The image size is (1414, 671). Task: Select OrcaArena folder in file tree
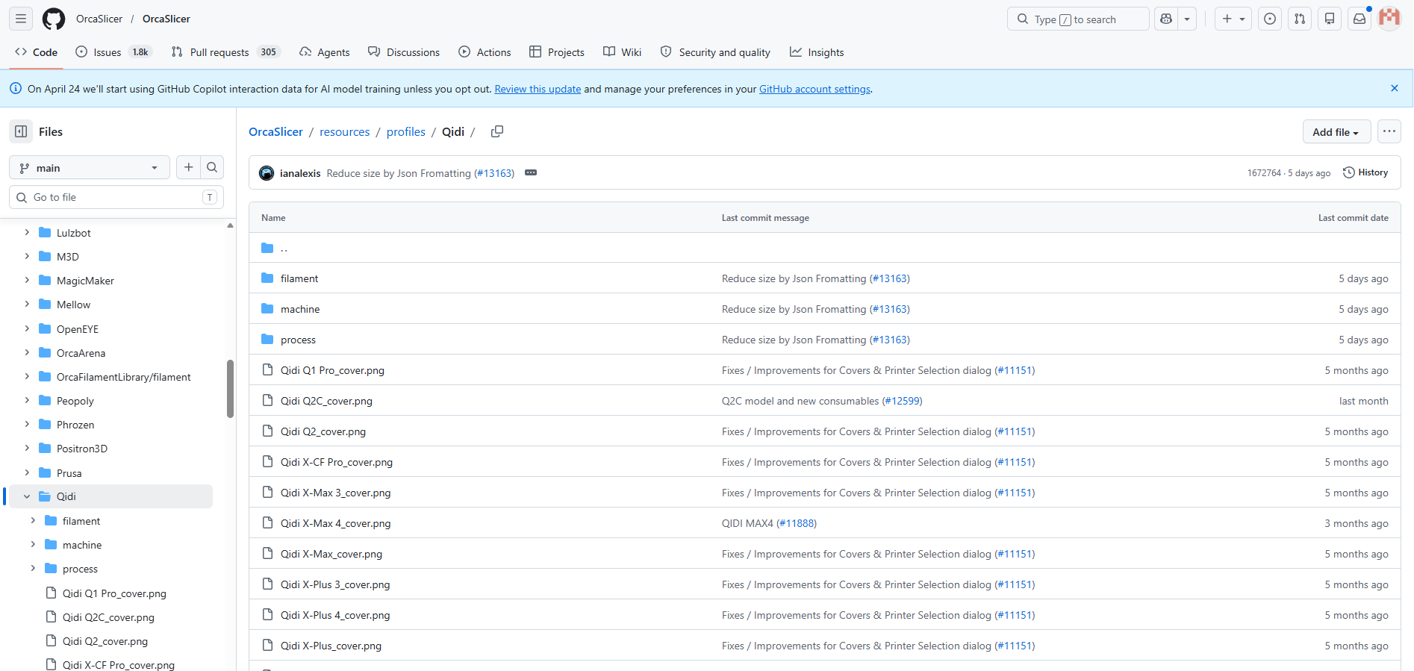pos(81,353)
